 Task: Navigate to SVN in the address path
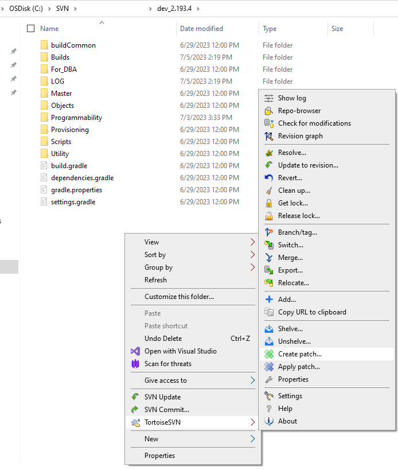[62, 9]
